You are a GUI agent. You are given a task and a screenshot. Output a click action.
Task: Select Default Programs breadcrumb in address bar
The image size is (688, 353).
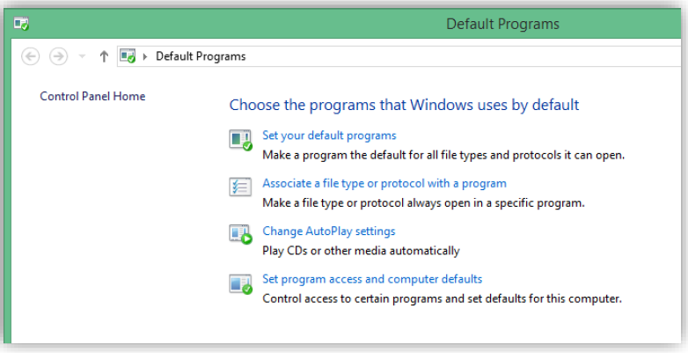(201, 56)
